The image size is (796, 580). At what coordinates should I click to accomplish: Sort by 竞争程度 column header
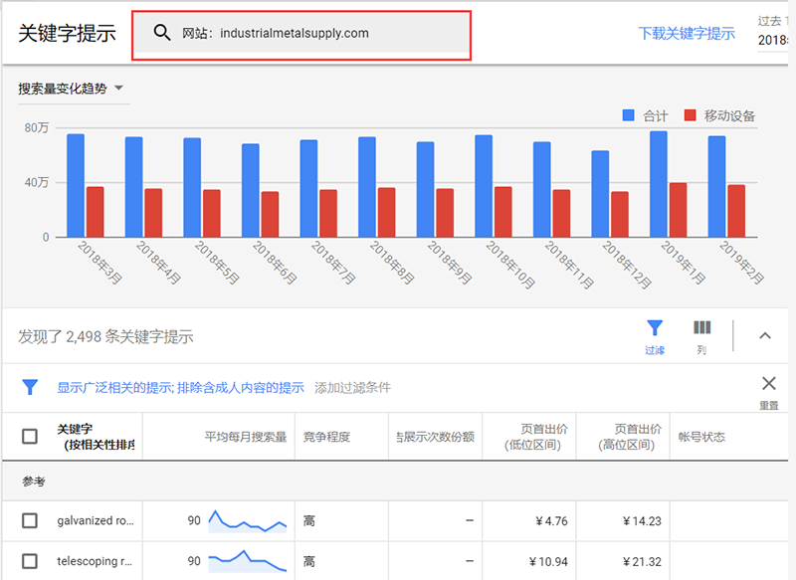tap(326, 437)
